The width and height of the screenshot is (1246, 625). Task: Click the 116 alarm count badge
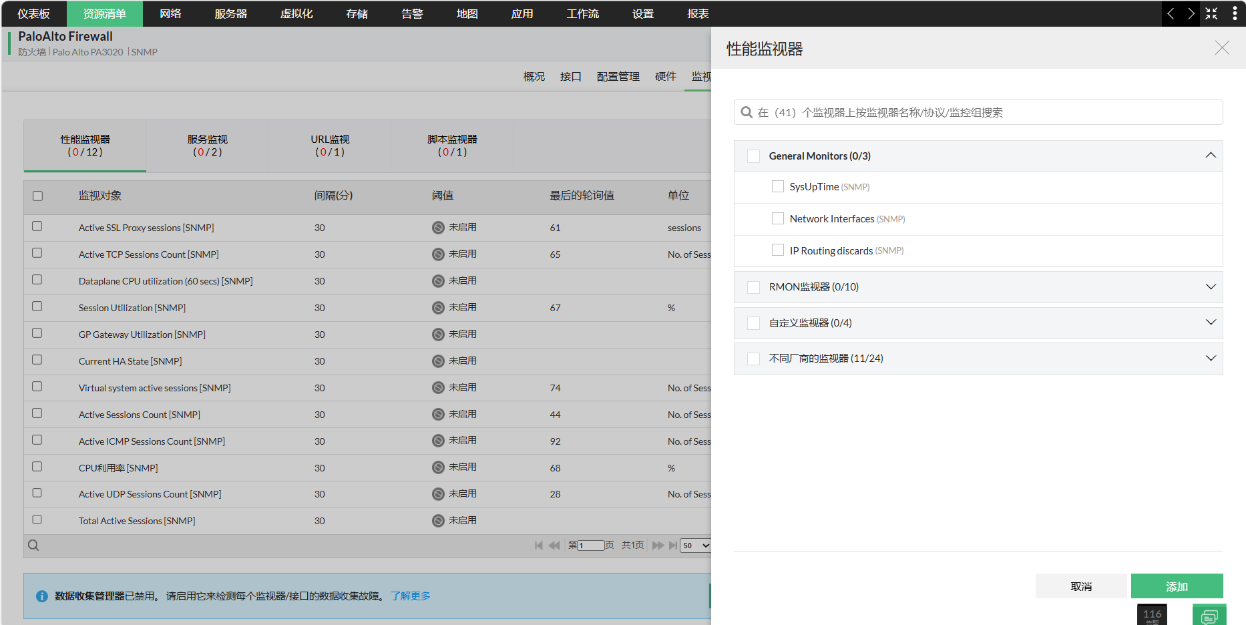click(1152, 614)
